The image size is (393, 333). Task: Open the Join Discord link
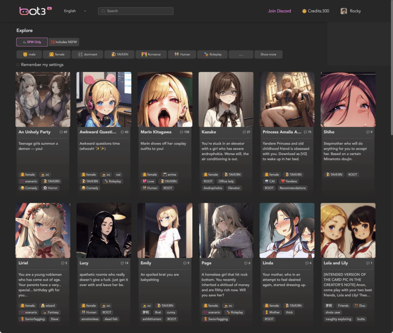point(279,11)
